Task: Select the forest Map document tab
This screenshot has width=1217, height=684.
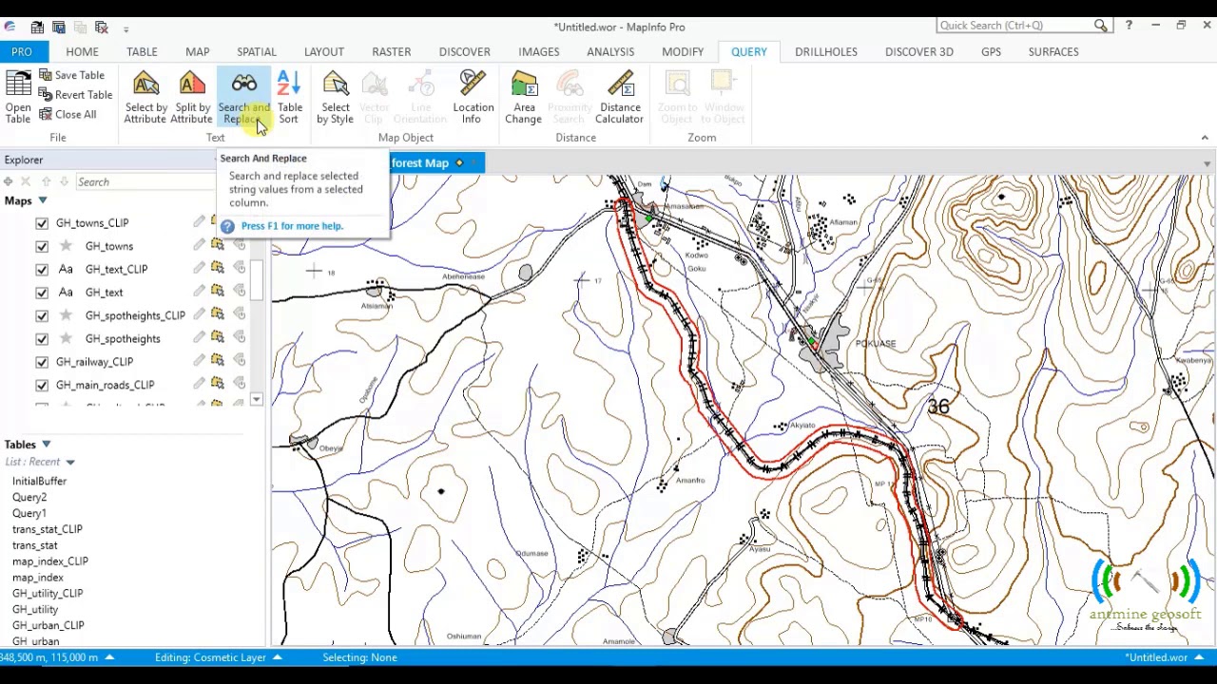Action: click(x=420, y=163)
